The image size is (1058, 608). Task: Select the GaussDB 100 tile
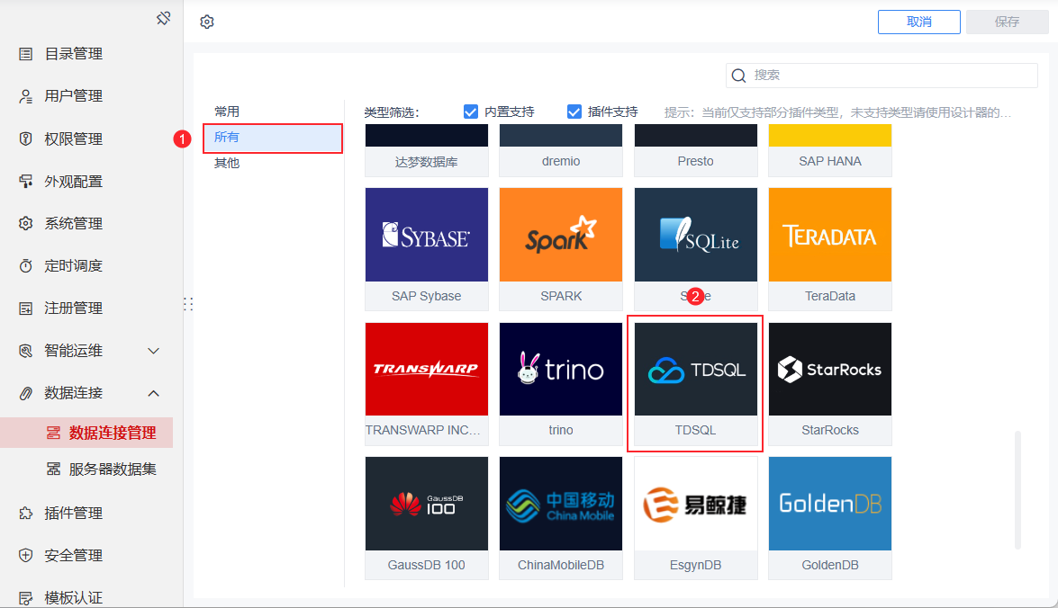pos(427,518)
